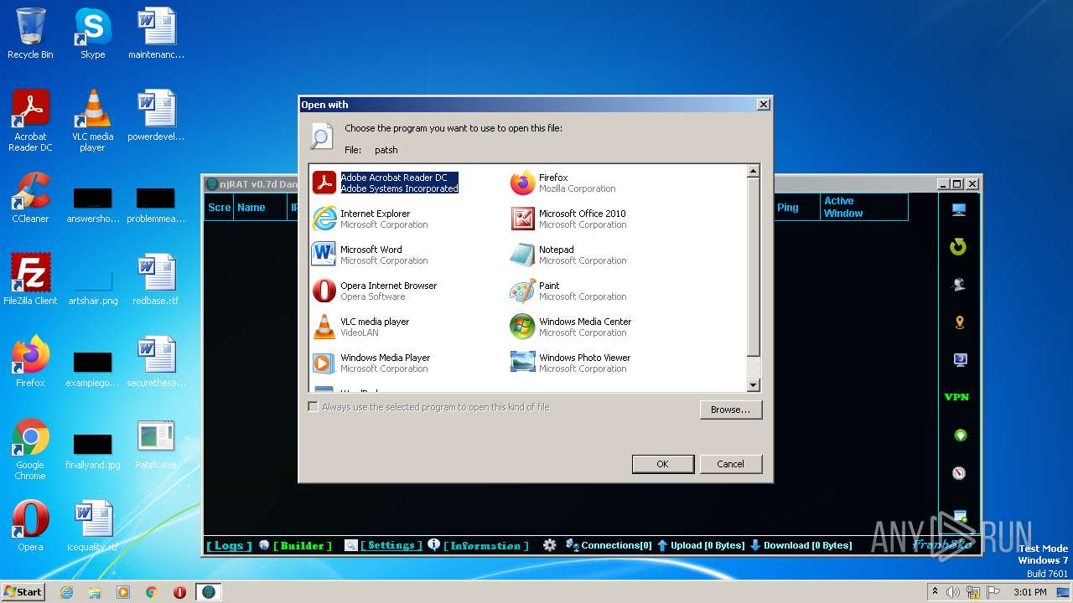Click the Browse... button
1073x603 pixels.
pyautogui.click(x=730, y=410)
